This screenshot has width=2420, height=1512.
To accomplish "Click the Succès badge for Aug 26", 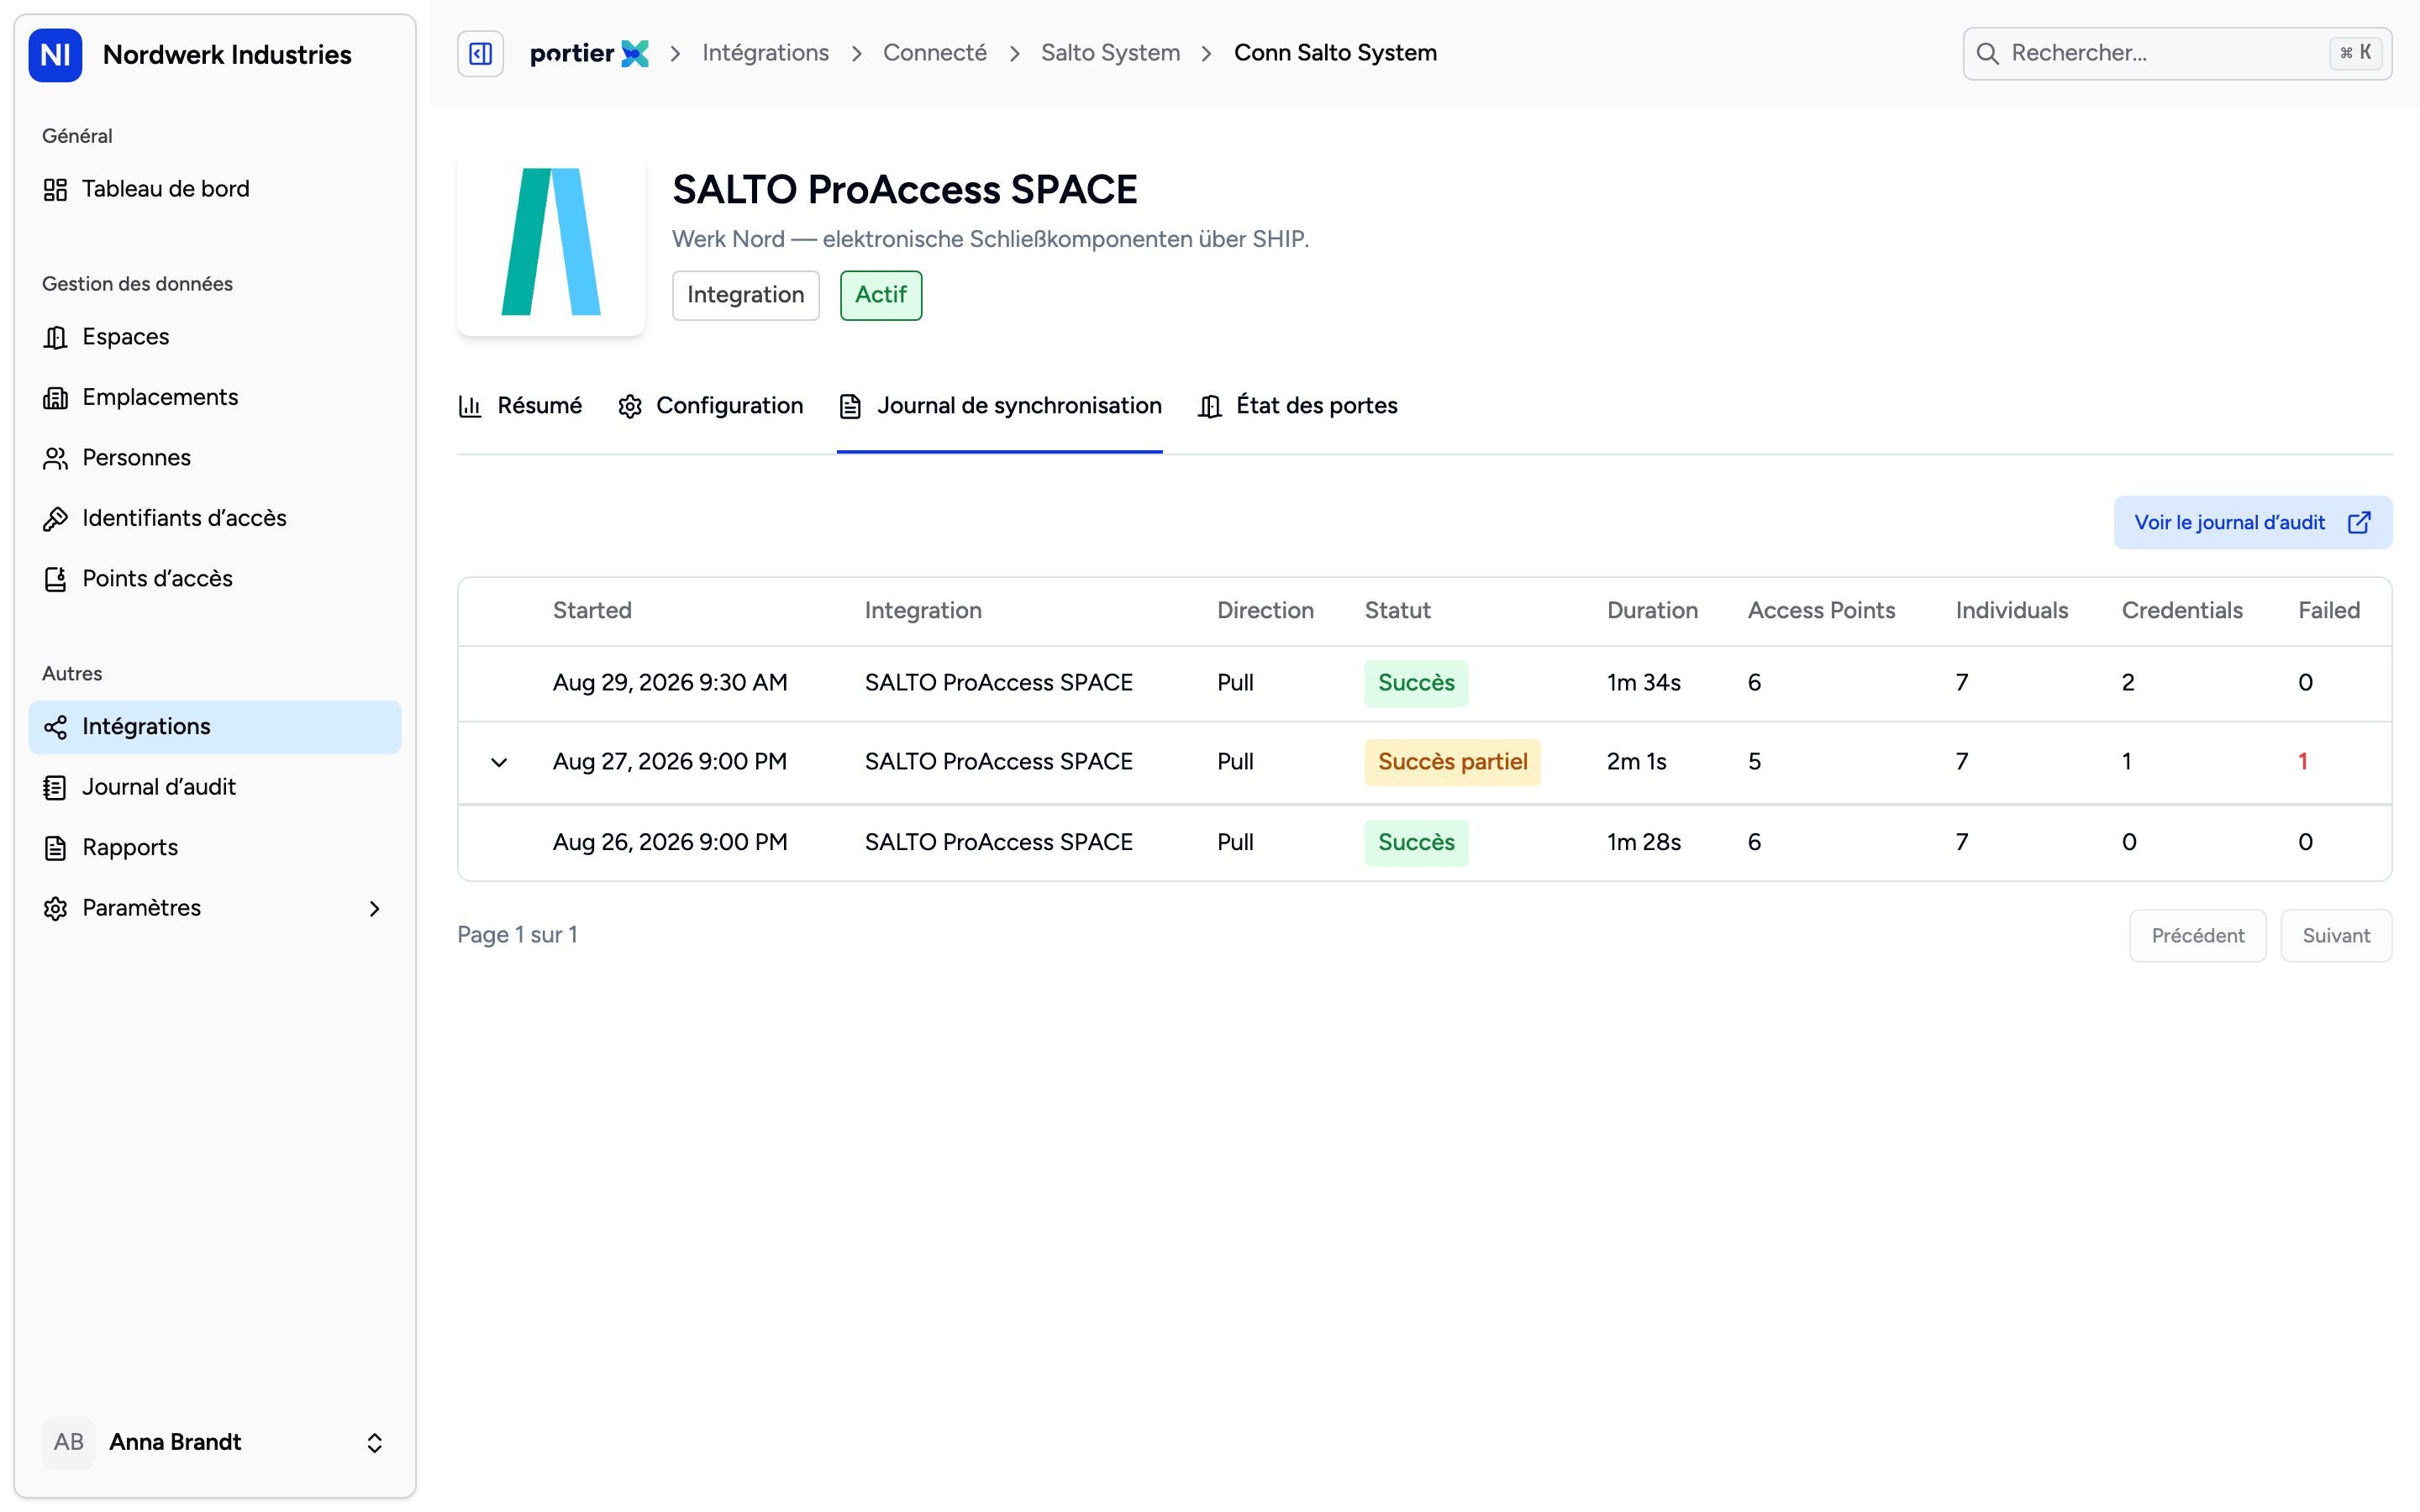I will tap(1416, 842).
